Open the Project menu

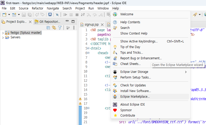[x=80, y=8]
